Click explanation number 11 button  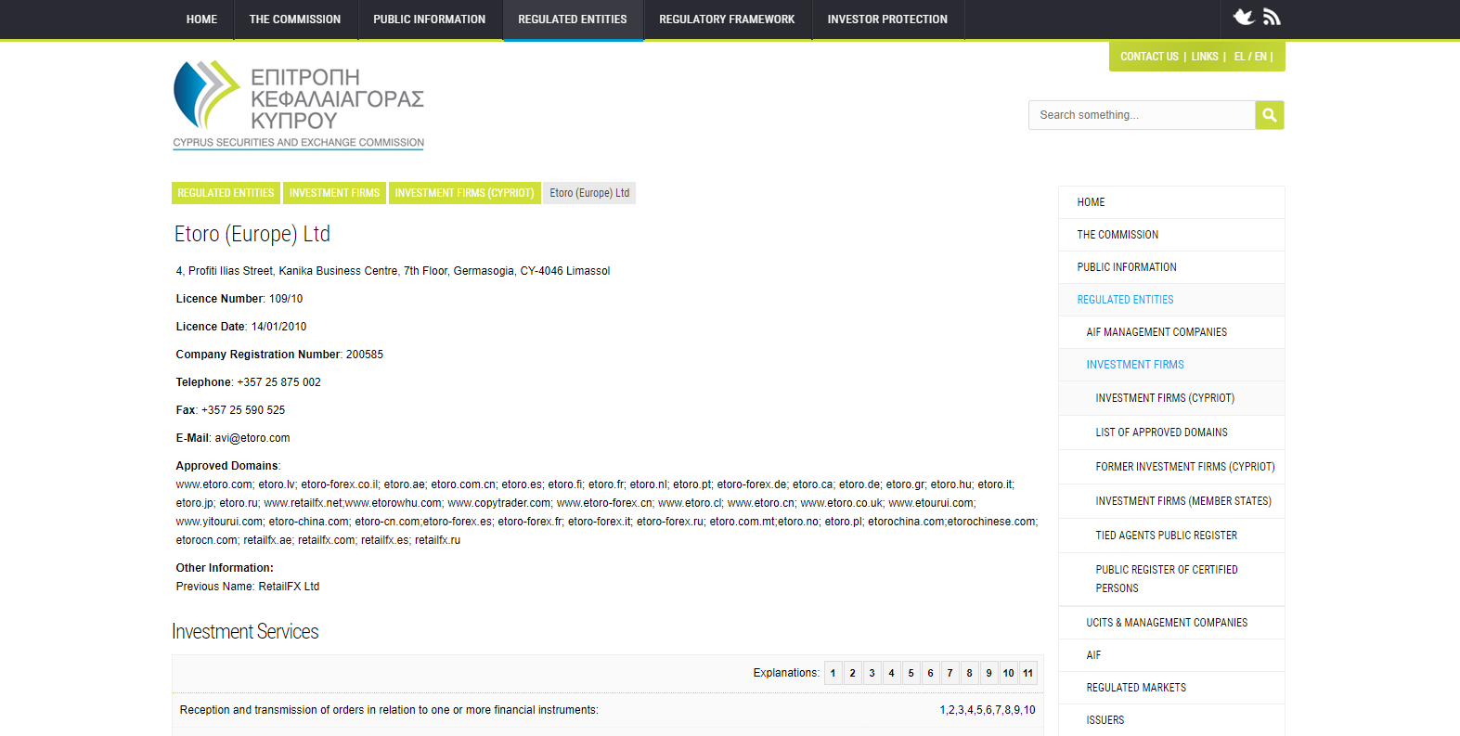(x=1028, y=673)
